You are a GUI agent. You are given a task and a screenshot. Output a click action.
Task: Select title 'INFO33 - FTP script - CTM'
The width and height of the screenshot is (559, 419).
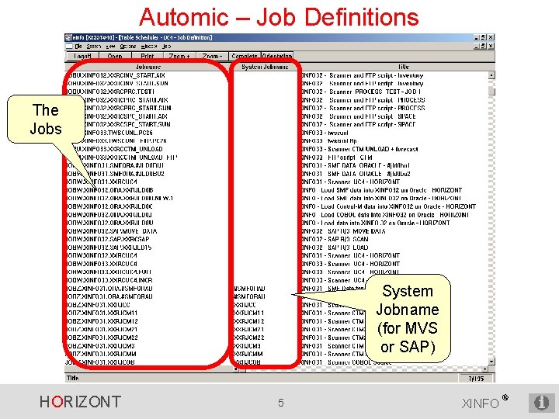(337, 157)
